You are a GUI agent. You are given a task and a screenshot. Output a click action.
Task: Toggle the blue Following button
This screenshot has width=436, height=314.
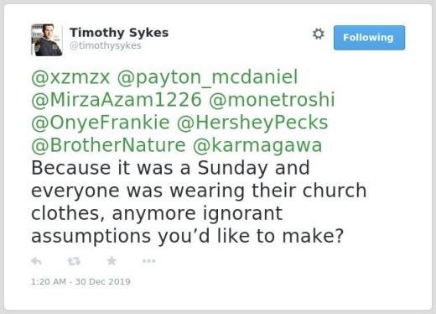click(x=369, y=38)
